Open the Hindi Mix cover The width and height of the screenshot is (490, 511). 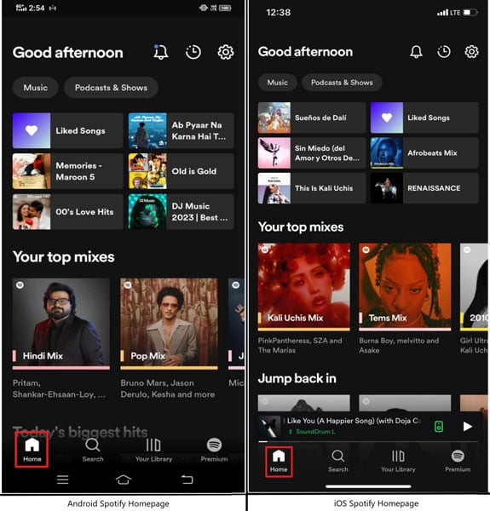(x=61, y=324)
